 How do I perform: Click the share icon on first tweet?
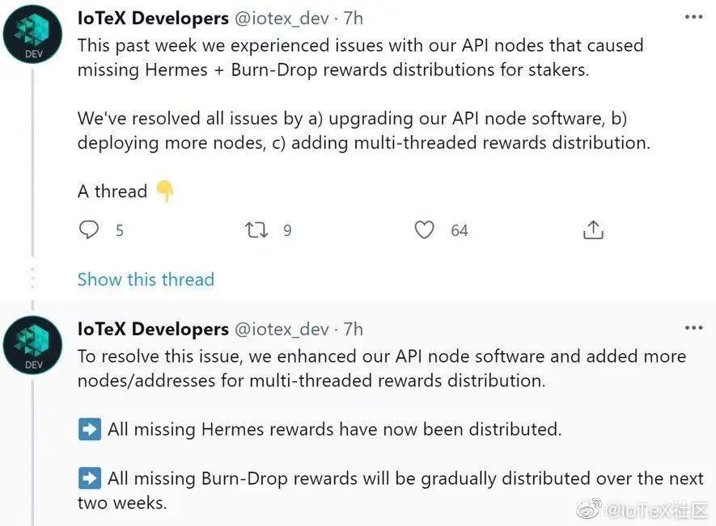(x=593, y=229)
